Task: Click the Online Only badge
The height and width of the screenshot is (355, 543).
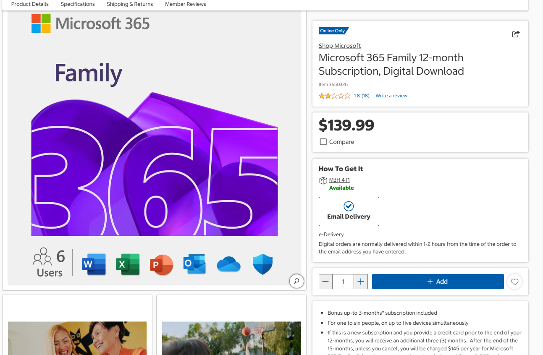Action: point(333,31)
